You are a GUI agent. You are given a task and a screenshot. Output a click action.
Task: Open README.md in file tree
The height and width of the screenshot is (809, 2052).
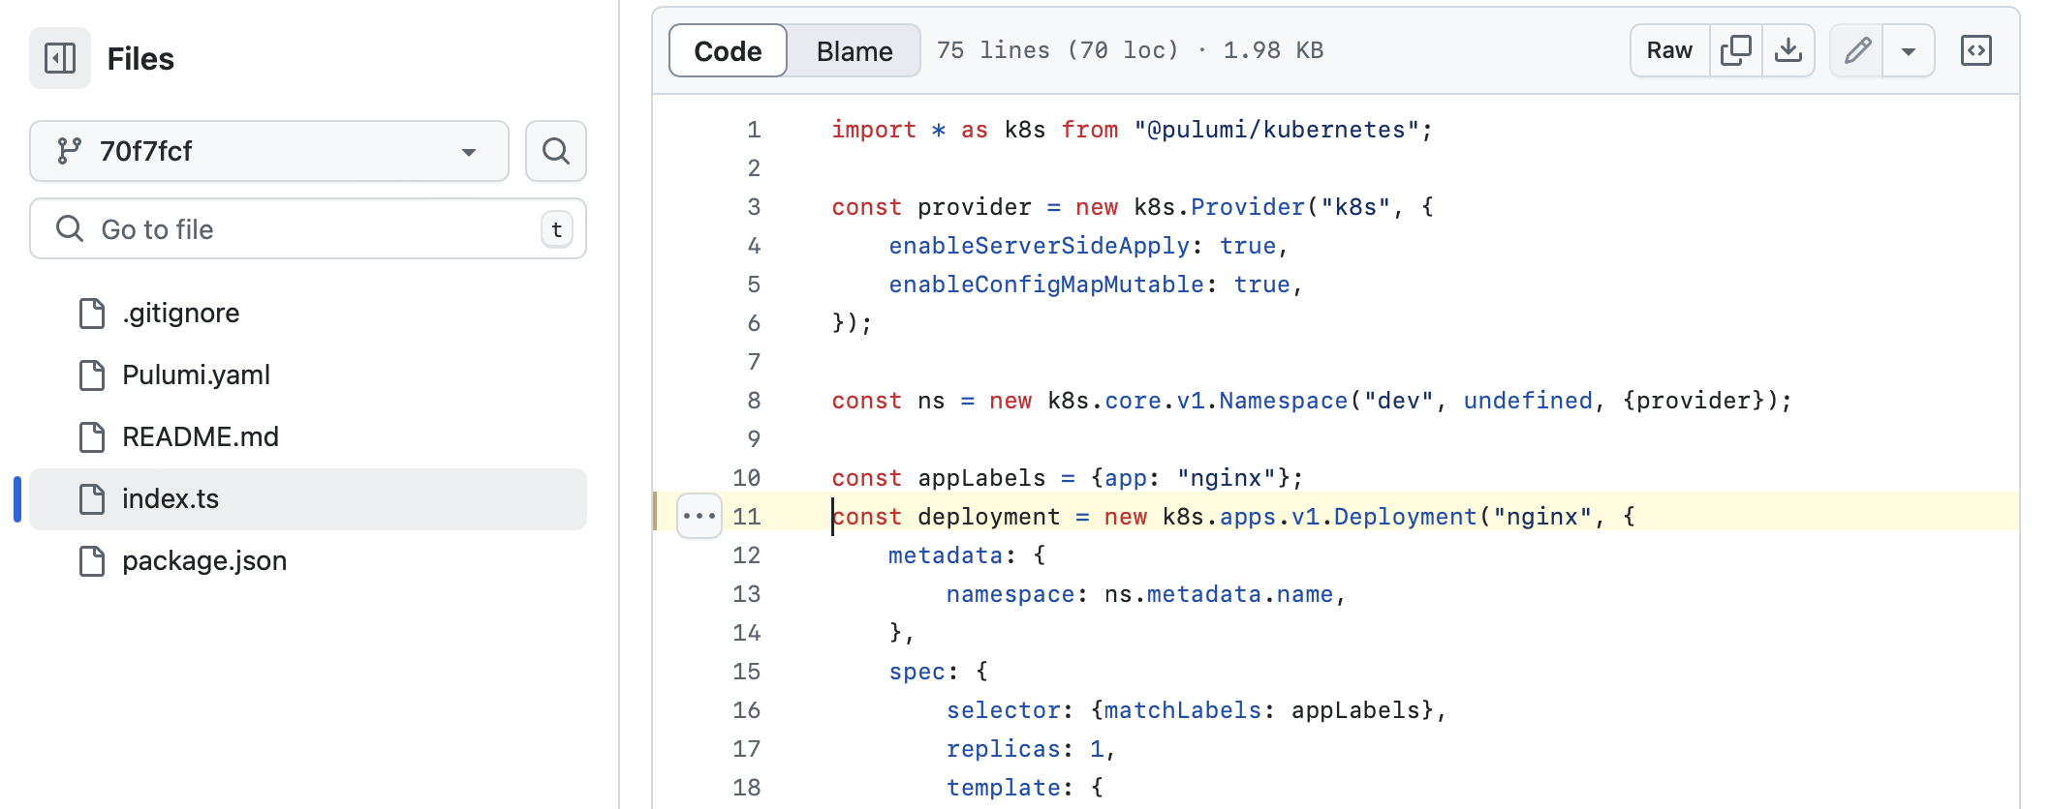tap(308, 437)
